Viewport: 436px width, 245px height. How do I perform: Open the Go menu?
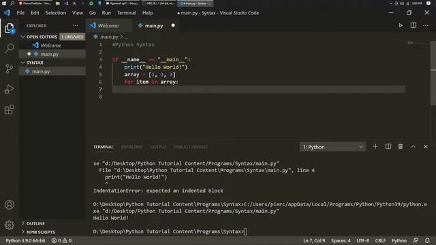93,13
